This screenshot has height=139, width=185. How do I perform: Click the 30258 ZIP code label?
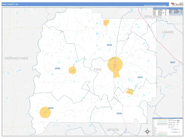point(51,108)
